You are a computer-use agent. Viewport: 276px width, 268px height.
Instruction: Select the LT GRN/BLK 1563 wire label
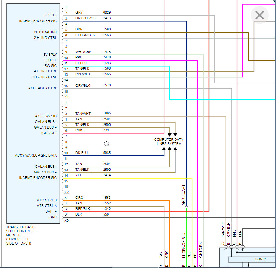coord(93,35)
